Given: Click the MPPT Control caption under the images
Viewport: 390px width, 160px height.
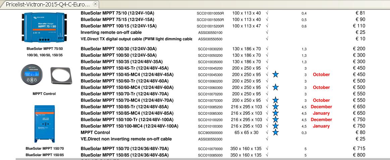Looking at the screenshot, I should (44, 94).
